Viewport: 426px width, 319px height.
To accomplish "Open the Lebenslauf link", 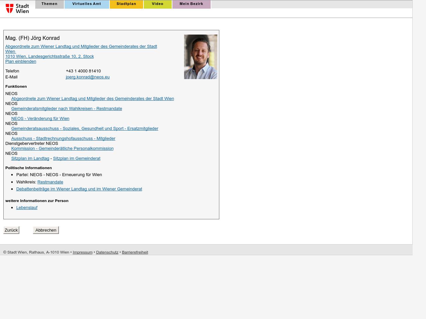I will [27, 208].
